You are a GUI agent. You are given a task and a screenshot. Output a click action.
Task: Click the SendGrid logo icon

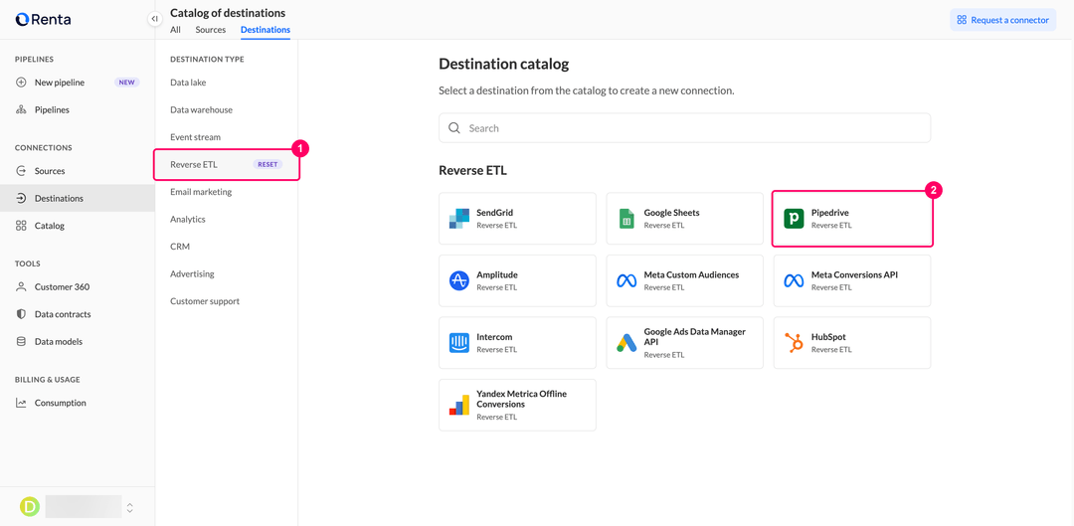pyautogui.click(x=458, y=219)
